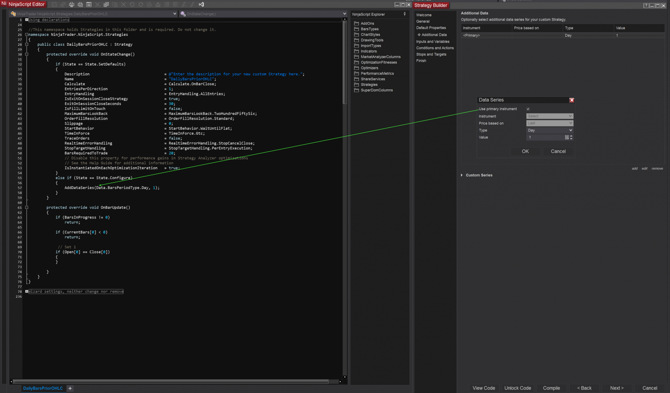The height and width of the screenshot is (393, 670).
Task: Expand the Custom Series section
Action: click(x=462, y=175)
